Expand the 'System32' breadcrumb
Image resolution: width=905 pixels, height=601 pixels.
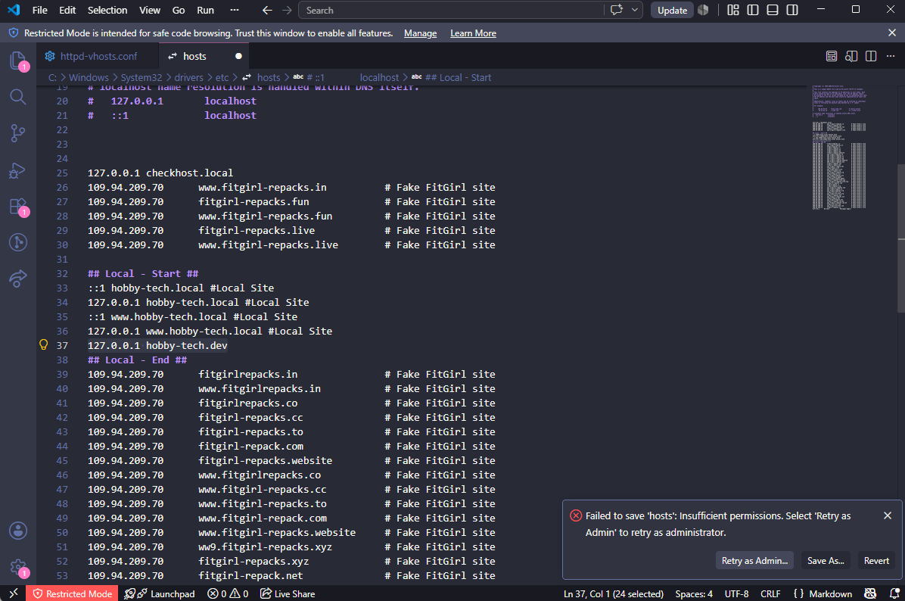pyautogui.click(x=142, y=77)
